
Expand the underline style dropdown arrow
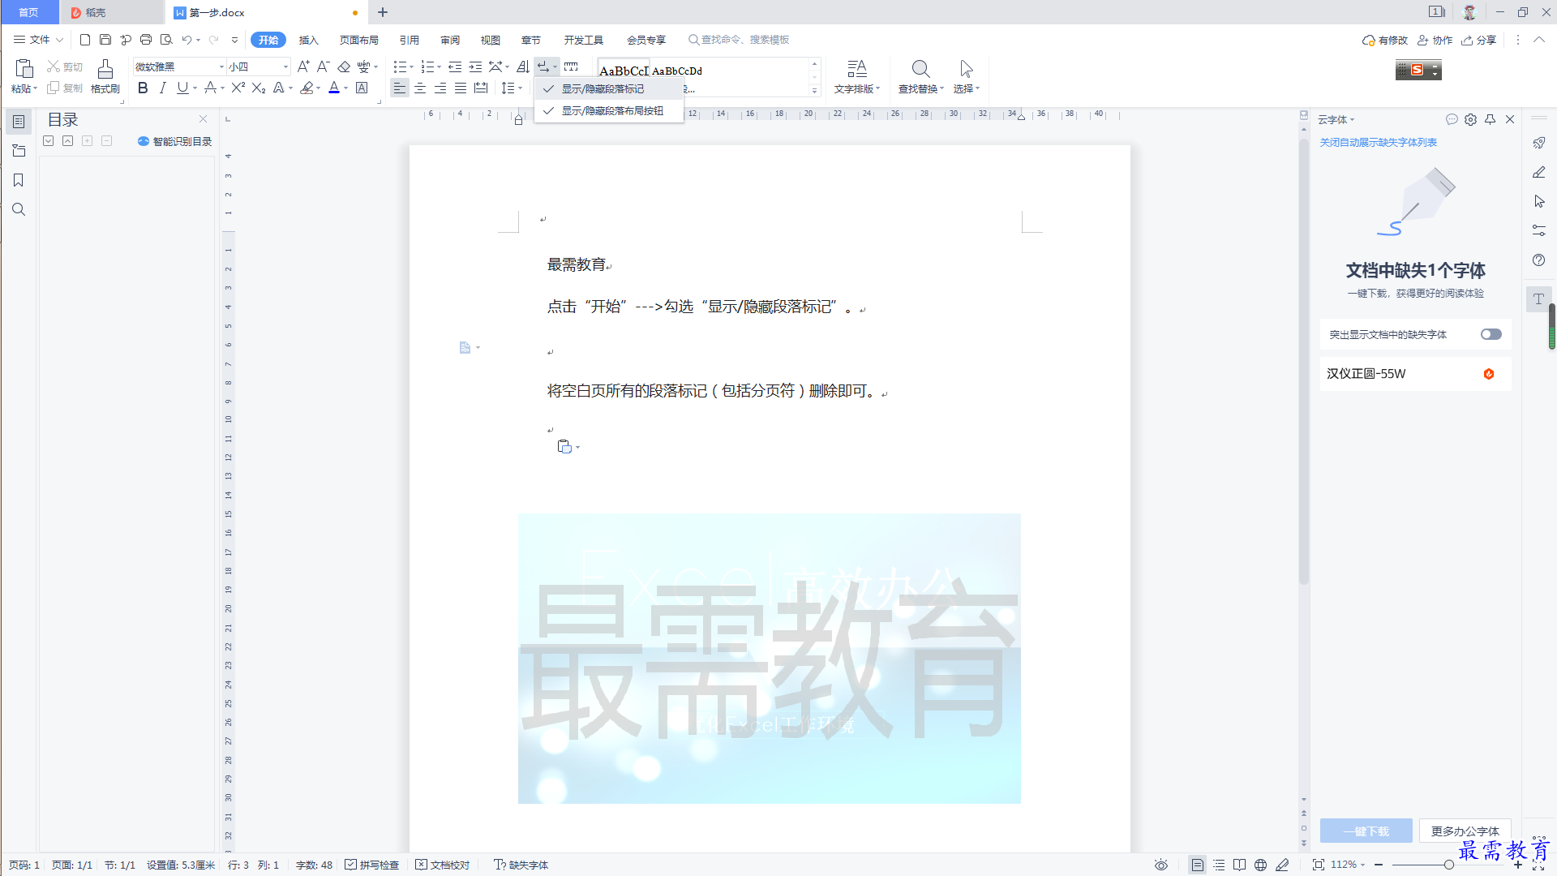pyautogui.click(x=195, y=88)
